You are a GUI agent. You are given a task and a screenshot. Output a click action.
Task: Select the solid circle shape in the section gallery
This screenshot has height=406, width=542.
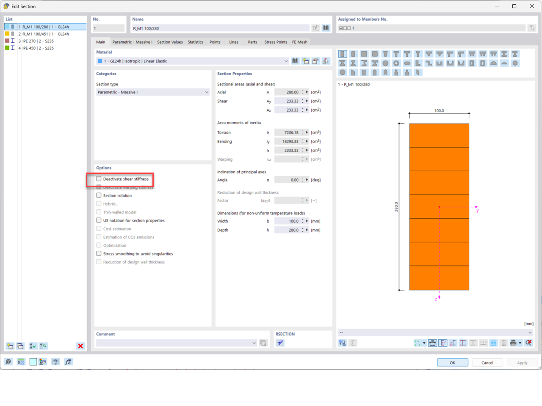click(386, 63)
